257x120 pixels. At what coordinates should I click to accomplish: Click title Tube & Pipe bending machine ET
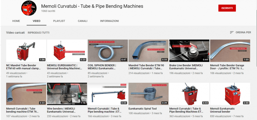pos(105,110)
